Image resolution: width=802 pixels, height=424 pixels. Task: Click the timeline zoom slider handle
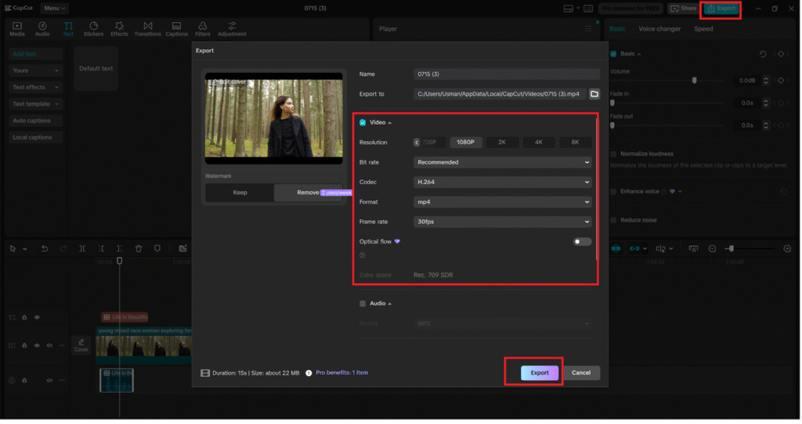click(732, 249)
